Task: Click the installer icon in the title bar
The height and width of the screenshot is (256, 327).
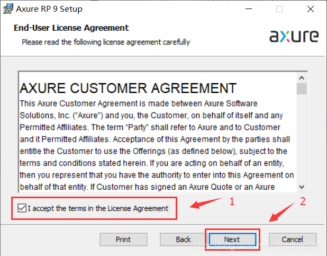Action: tap(7, 9)
